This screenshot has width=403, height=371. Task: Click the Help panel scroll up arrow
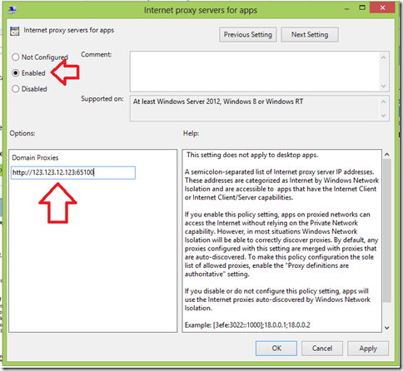[387, 155]
